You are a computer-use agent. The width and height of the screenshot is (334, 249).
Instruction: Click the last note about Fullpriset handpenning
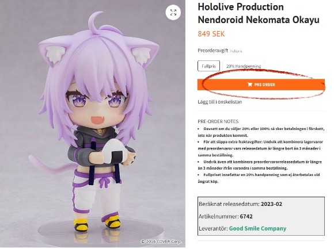point(259,178)
